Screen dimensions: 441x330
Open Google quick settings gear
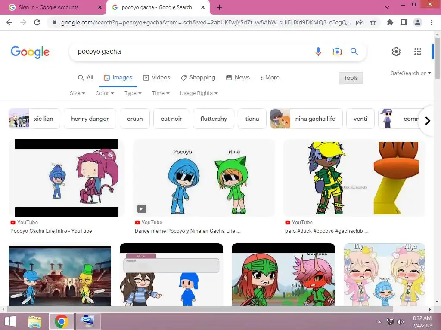396,52
